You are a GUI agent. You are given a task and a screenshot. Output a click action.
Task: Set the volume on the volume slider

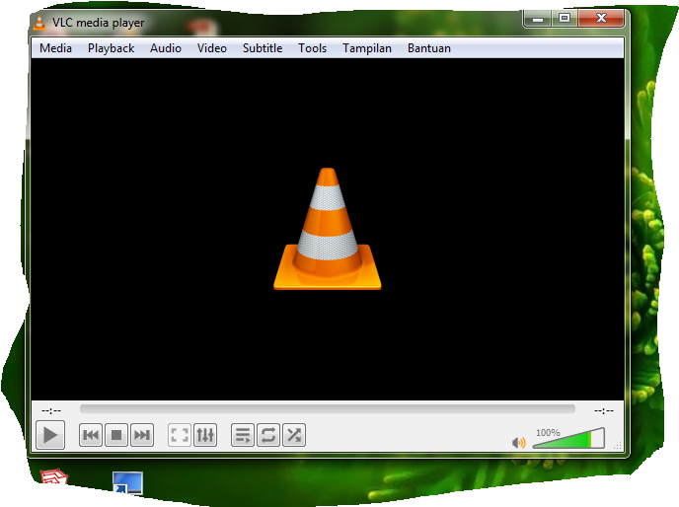click(568, 438)
